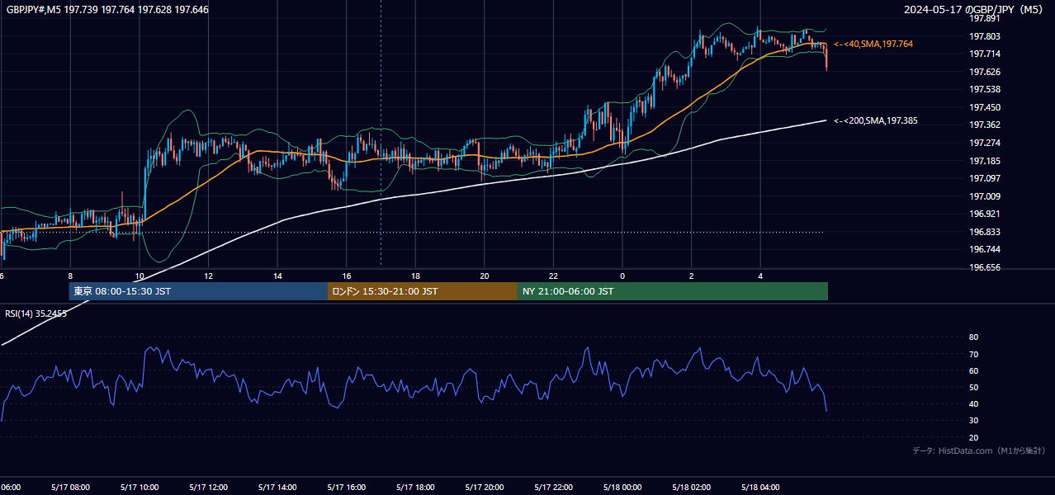
Task: Click the RSI(14) 35.2453 indicator label
Action: [36, 313]
